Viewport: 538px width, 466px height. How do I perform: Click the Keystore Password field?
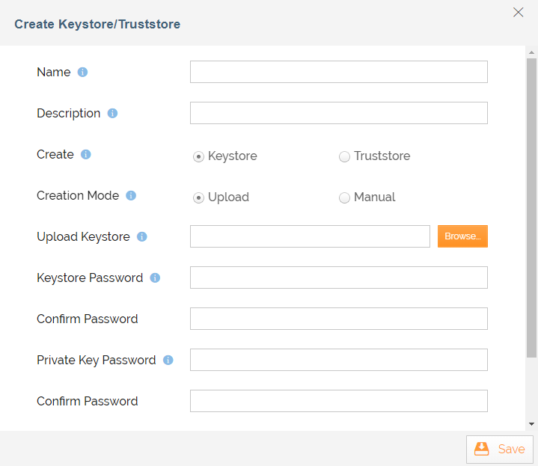coord(338,278)
